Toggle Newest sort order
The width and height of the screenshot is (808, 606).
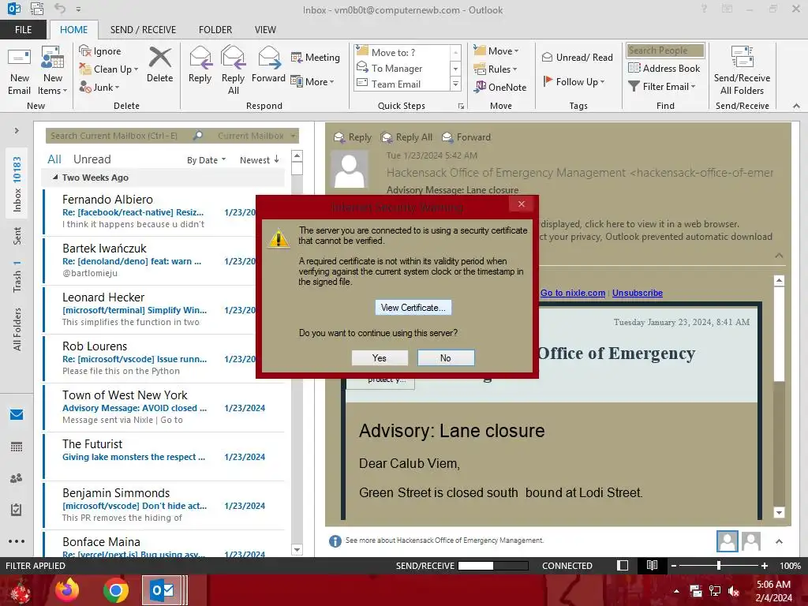259,159
